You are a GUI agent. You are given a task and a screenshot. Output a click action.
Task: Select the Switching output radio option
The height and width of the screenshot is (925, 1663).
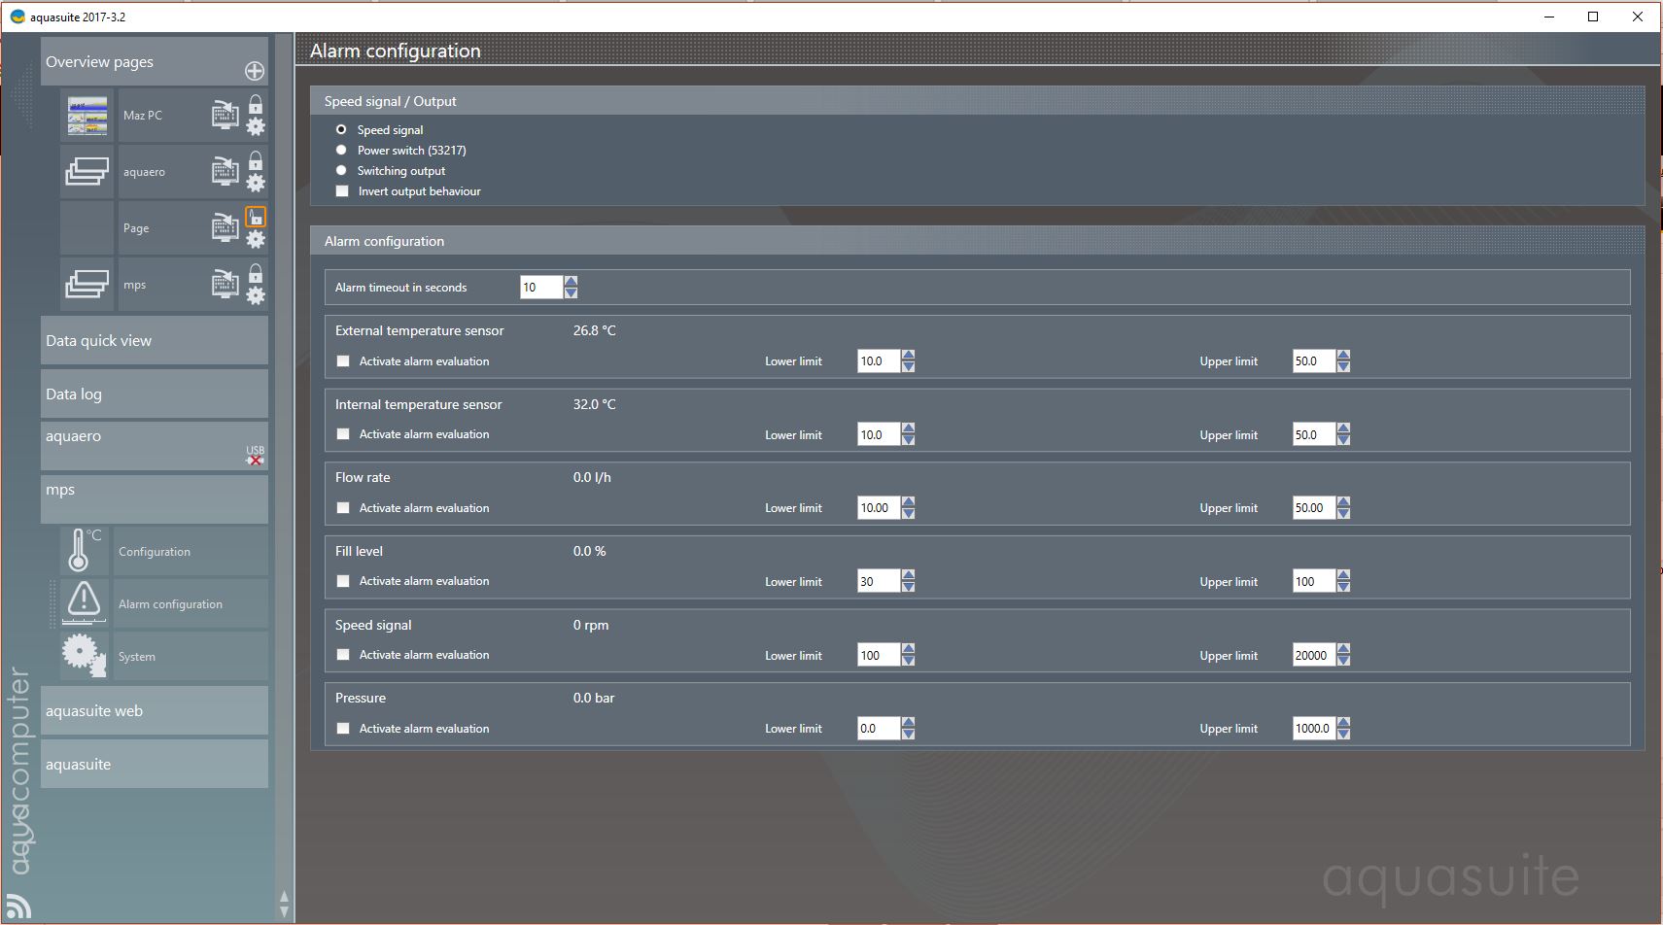(x=341, y=170)
